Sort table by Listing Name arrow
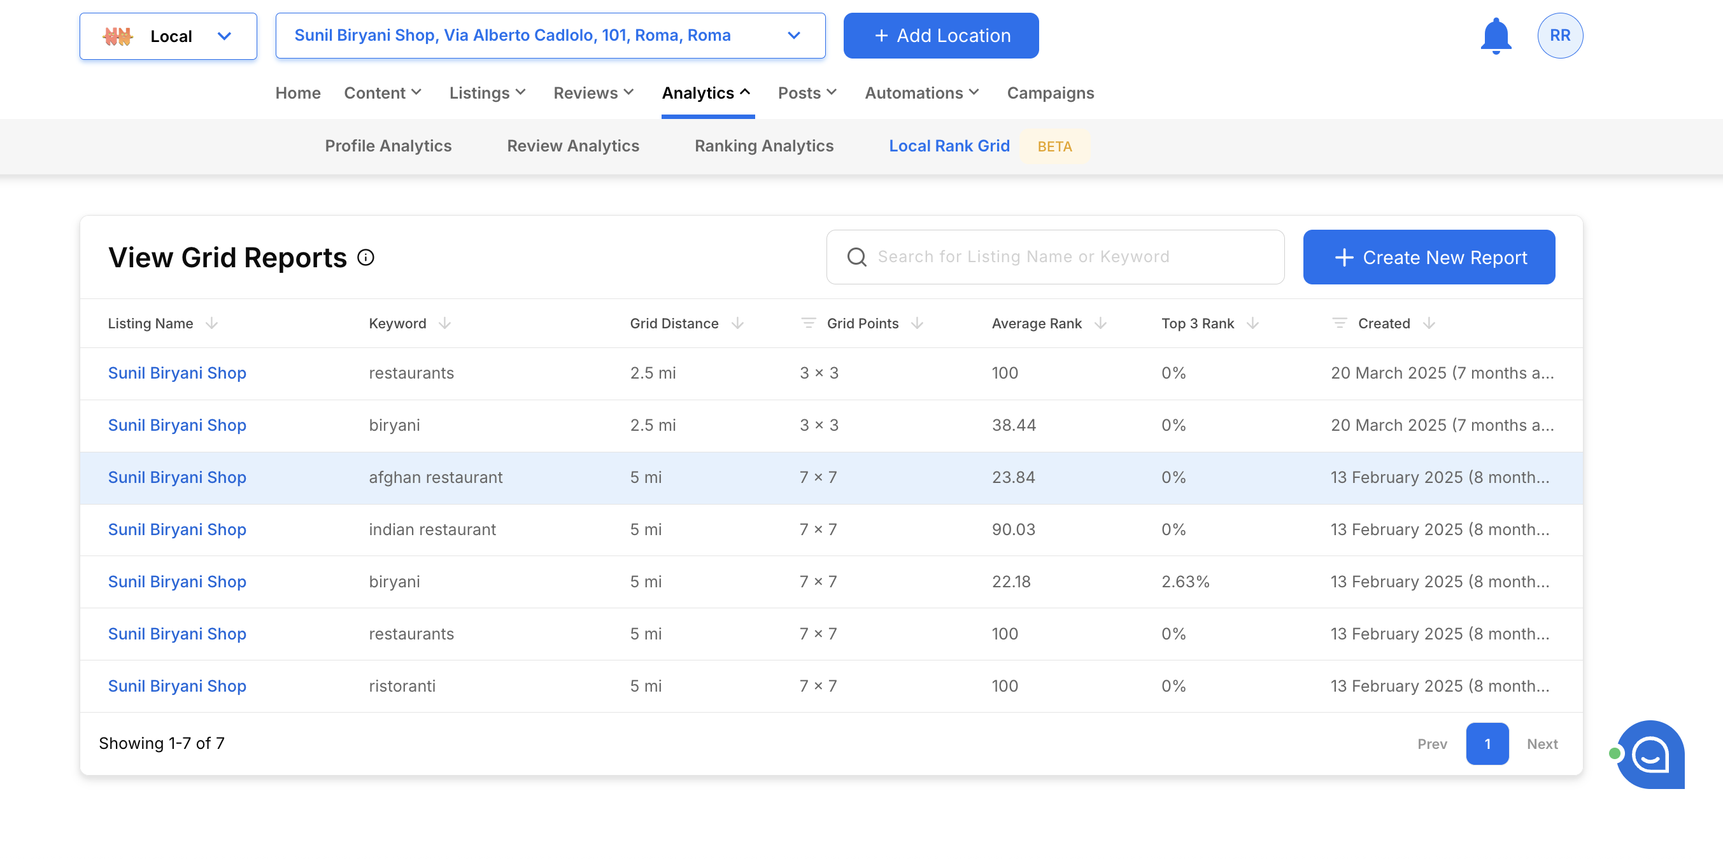The width and height of the screenshot is (1723, 859). 212,323
